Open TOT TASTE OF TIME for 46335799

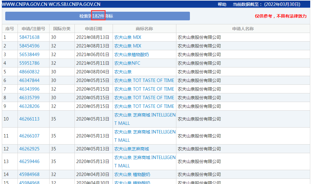(x=144, y=97)
